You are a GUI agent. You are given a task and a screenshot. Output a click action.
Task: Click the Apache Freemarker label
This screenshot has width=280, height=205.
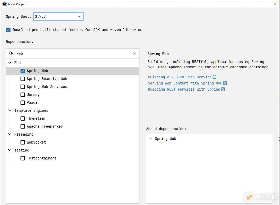[45, 126]
